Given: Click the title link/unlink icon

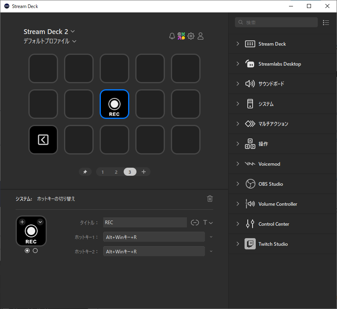Looking at the screenshot, I should click(x=195, y=223).
